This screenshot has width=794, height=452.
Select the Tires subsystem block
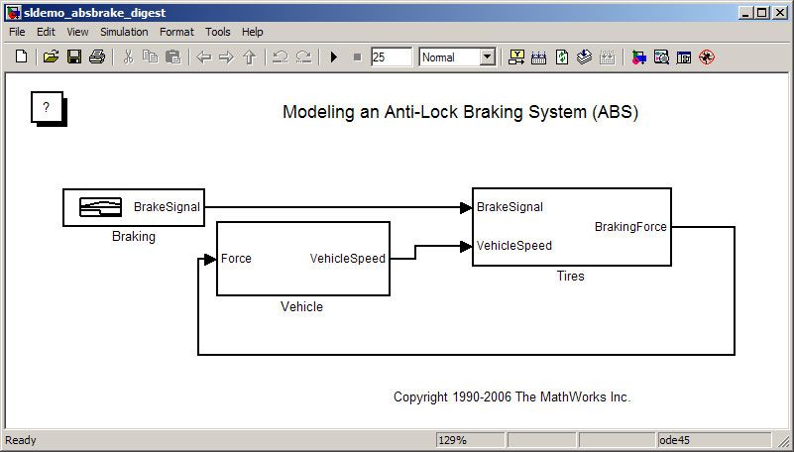571,227
